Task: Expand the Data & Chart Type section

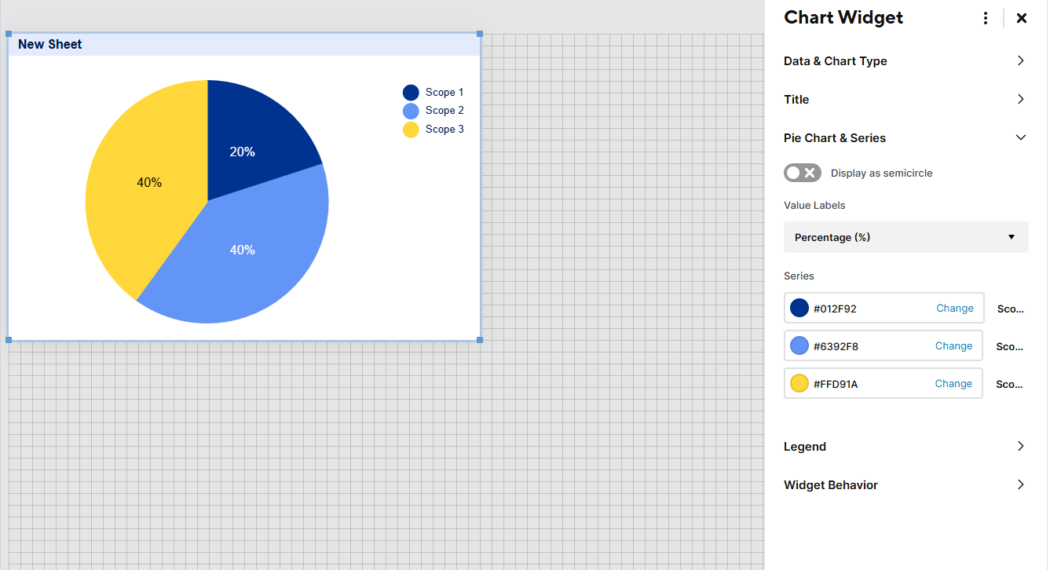Action: coord(1021,60)
